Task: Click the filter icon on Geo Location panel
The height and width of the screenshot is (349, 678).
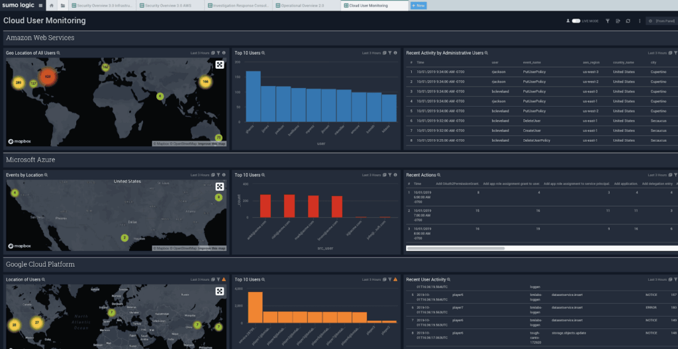Action: pos(218,53)
